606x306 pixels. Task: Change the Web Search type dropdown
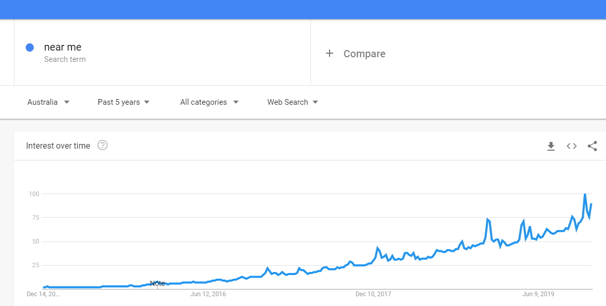point(292,102)
